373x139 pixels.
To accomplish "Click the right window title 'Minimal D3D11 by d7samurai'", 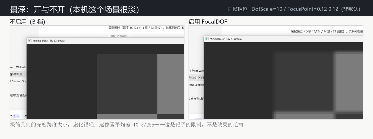I will [226, 39].
